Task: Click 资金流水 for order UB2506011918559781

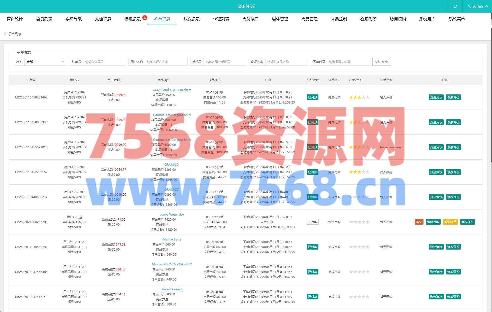Action: [436, 247]
